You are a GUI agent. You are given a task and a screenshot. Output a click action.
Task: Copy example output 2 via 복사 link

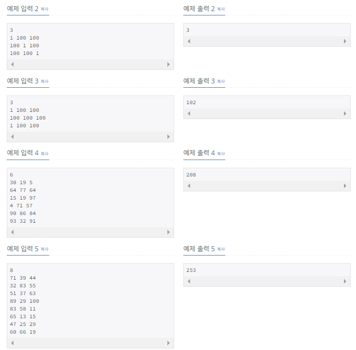click(x=221, y=9)
